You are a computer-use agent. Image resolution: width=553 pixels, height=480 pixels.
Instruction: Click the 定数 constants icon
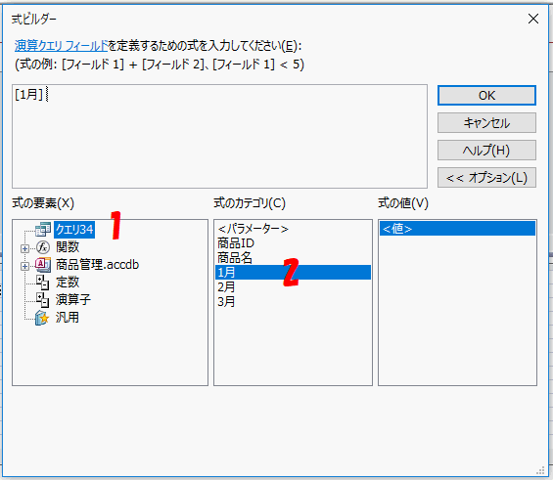point(43,283)
